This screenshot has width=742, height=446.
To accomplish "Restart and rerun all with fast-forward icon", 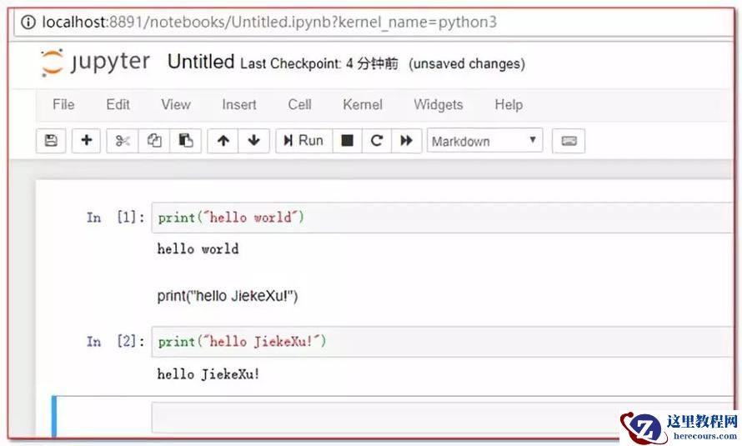I will click(406, 141).
